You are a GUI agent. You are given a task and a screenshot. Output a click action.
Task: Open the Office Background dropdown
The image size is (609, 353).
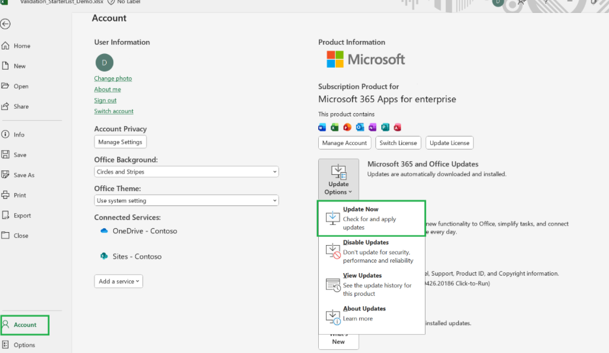[x=187, y=172]
